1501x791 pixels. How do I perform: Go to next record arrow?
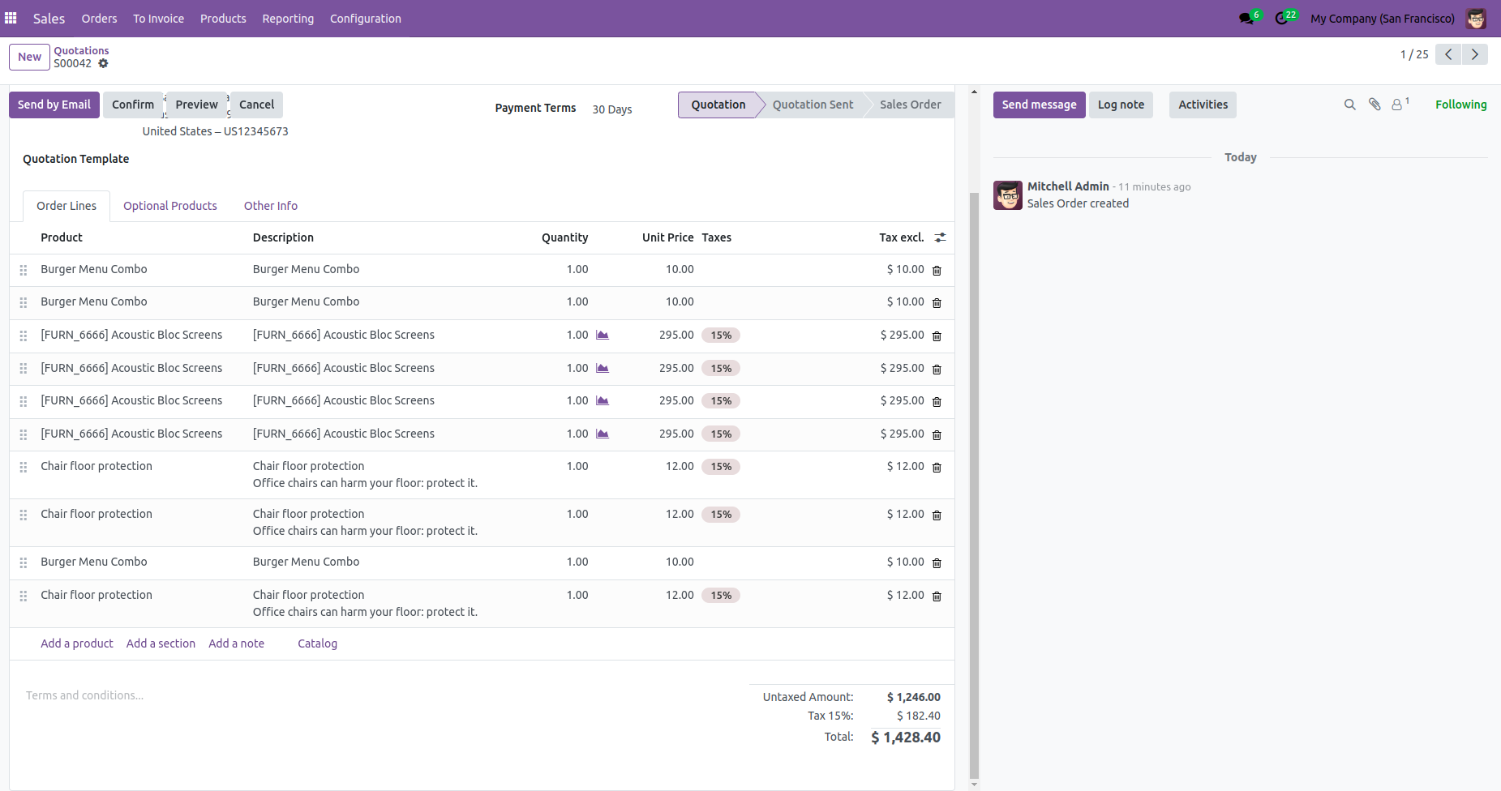tap(1474, 54)
